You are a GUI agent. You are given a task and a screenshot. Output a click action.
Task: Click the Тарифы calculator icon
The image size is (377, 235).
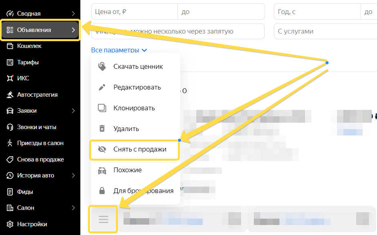(10, 62)
